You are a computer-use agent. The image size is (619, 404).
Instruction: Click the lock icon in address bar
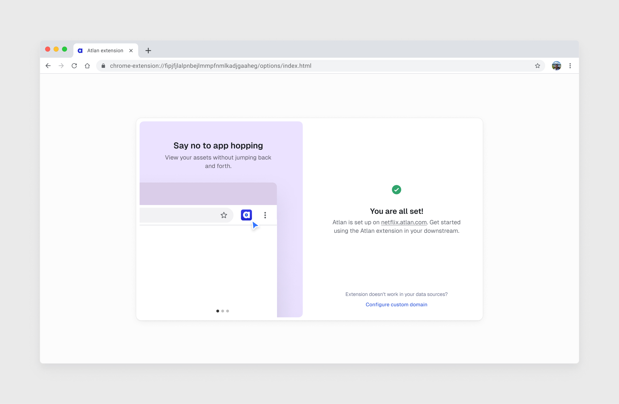coord(103,66)
